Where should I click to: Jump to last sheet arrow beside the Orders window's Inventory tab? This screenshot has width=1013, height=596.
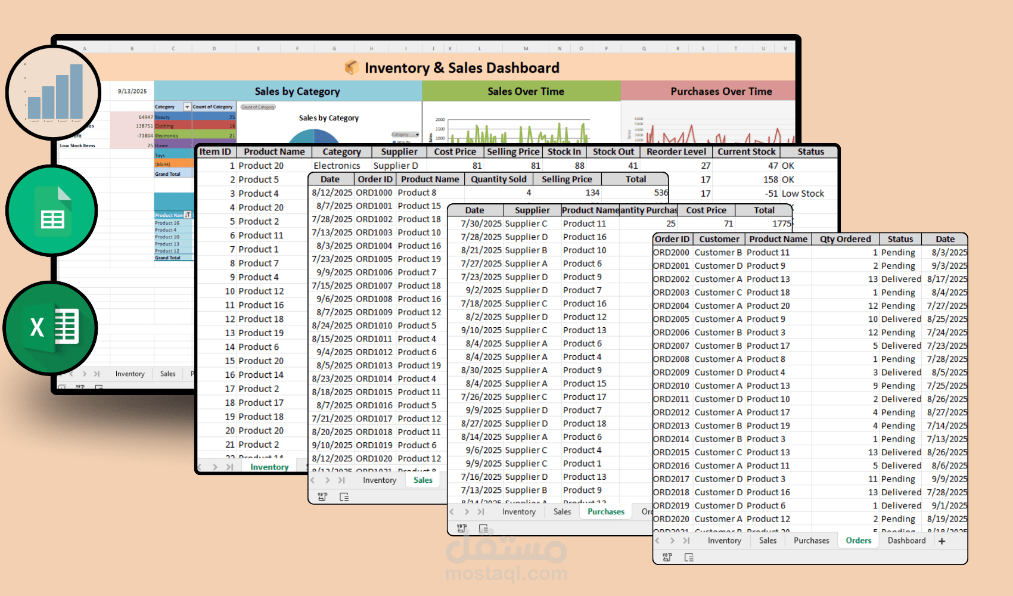tap(686, 541)
